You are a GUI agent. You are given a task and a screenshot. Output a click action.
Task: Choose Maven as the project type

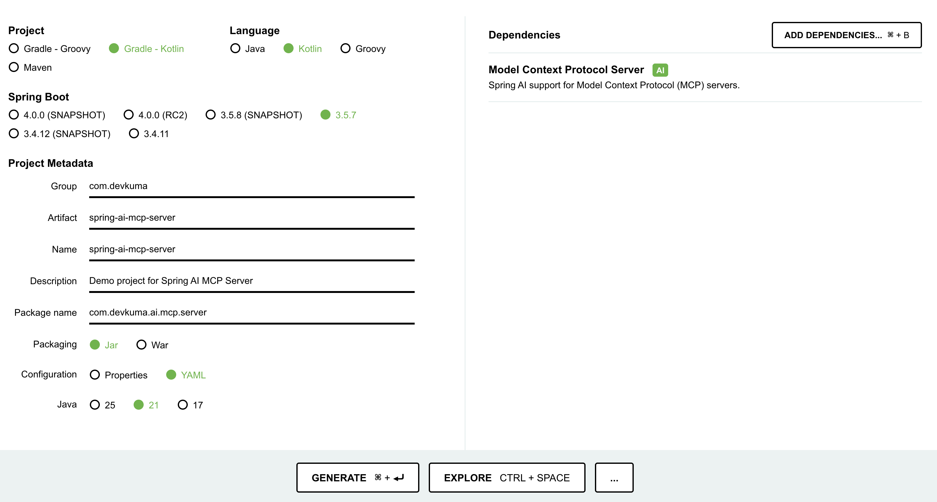click(x=14, y=67)
